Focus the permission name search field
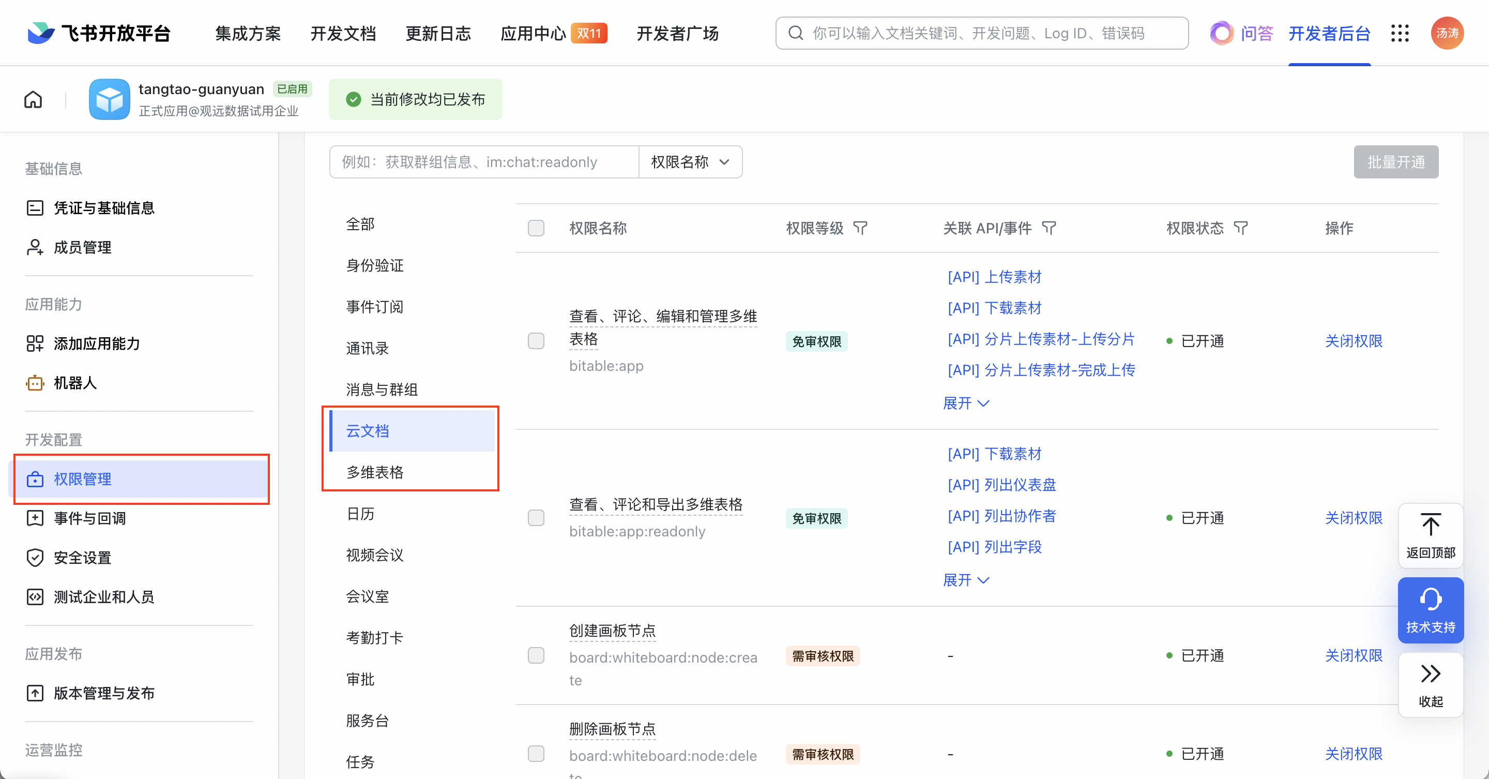Viewport: 1489px width, 779px height. [484, 162]
